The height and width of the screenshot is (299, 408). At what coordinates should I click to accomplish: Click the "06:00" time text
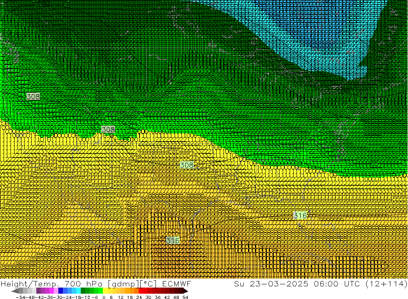[326, 284]
